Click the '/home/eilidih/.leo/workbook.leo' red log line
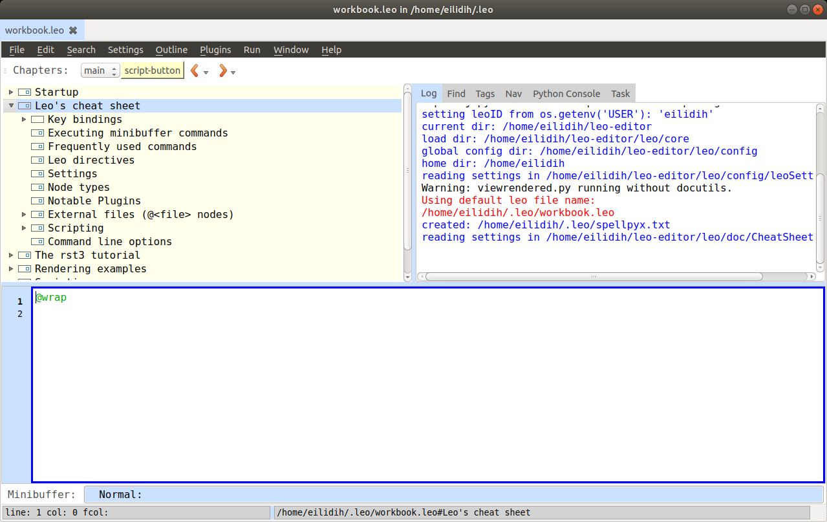The width and height of the screenshot is (827, 522). click(518, 213)
